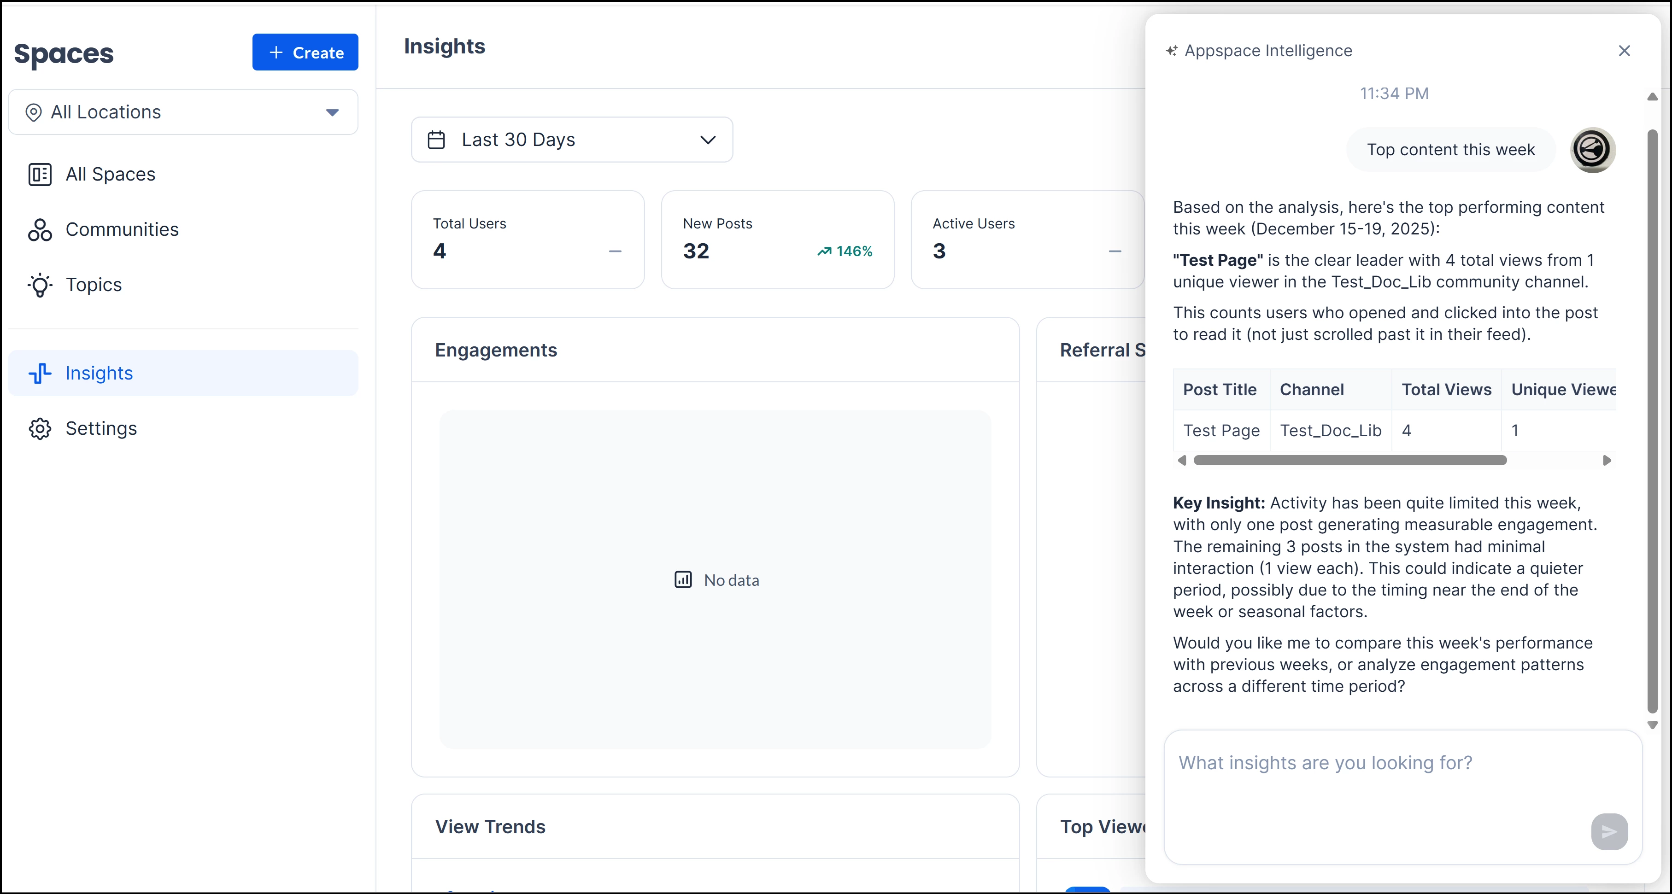
Task: Open the Topics menu item
Action: point(94,285)
